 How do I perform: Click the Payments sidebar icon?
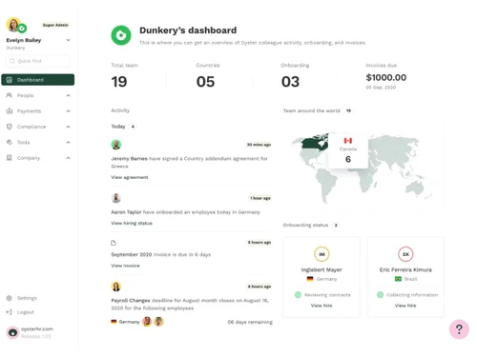pyautogui.click(x=10, y=111)
